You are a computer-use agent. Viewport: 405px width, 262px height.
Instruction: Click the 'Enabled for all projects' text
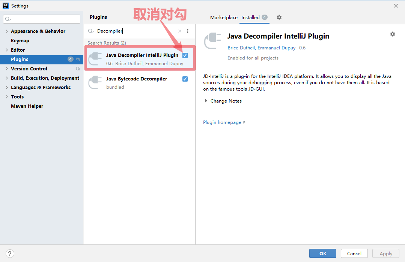253,58
